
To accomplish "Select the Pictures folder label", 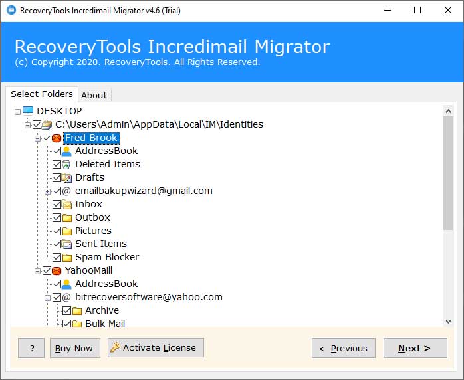I will tap(94, 231).
